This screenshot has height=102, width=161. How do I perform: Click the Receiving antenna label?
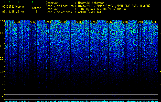coord(59,12)
